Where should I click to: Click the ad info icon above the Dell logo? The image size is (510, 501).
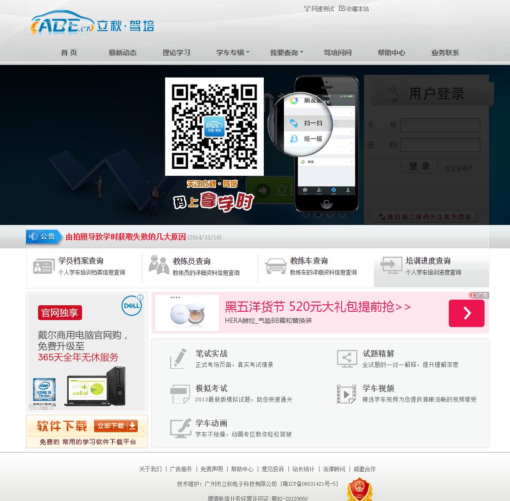tap(140, 297)
